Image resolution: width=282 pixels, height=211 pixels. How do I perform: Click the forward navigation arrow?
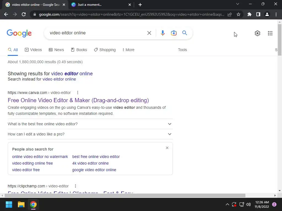pyautogui.click(x=15, y=14)
